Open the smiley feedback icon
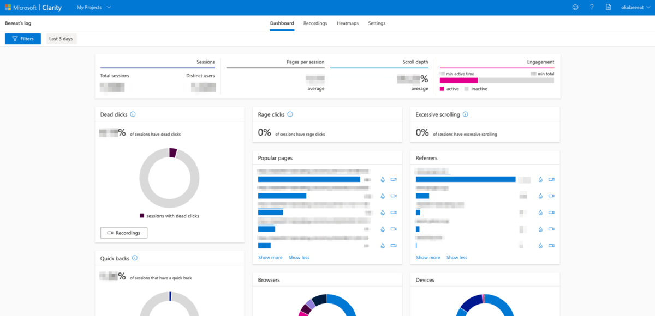655x316 pixels. pyautogui.click(x=575, y=8)
